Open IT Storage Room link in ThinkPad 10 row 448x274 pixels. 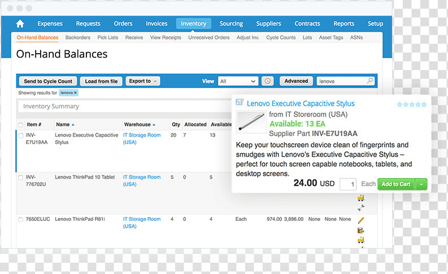[142, 181]
